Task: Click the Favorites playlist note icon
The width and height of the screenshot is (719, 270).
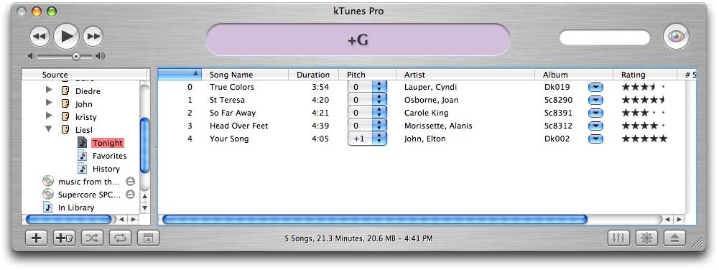Action: 82,156
